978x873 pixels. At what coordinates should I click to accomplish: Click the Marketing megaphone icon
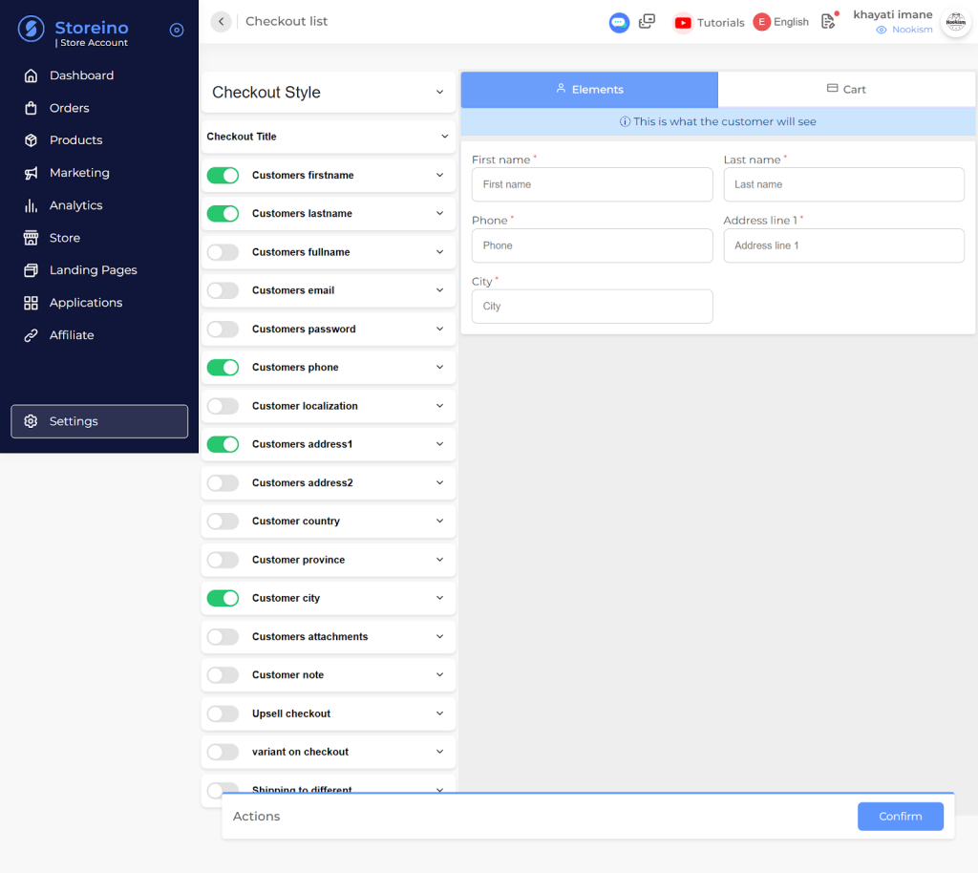click(x=31, y=173)
